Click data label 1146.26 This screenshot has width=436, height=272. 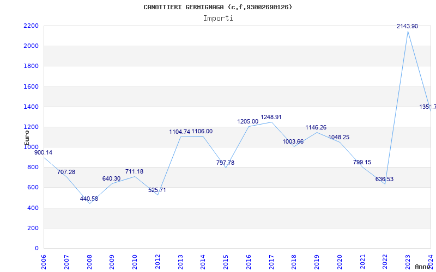(x=316, y=127)
